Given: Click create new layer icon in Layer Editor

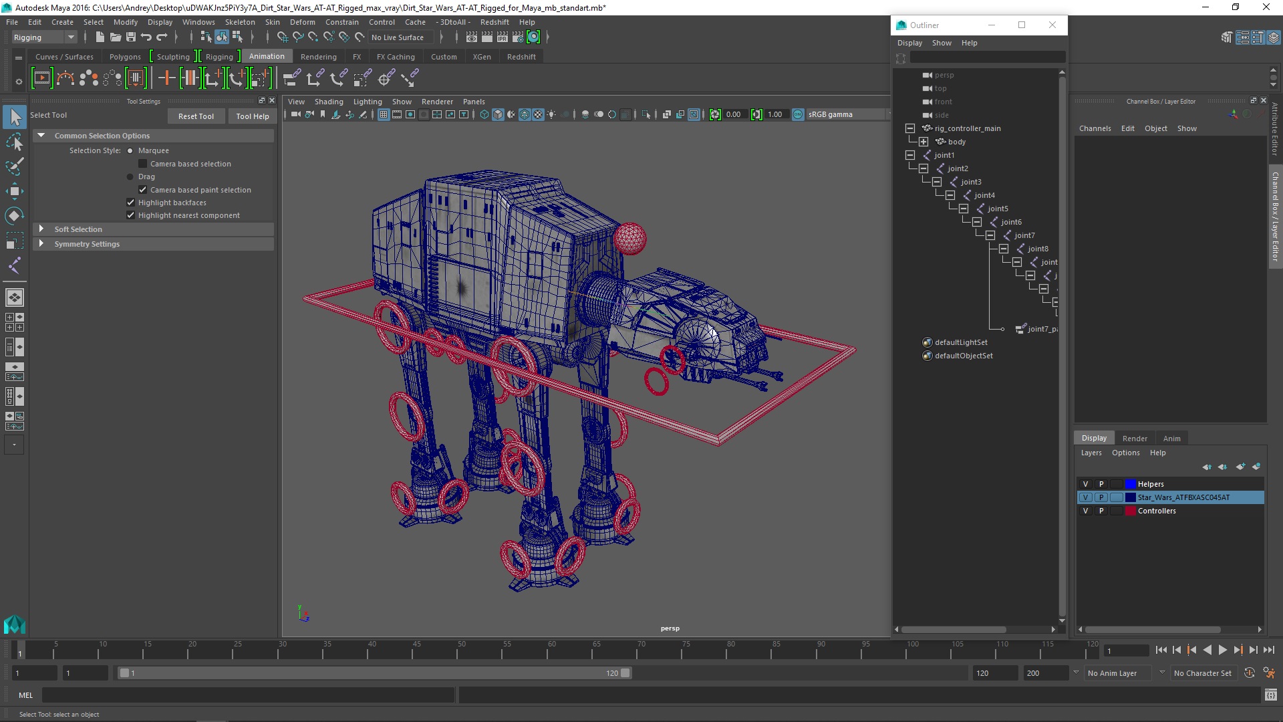Looking at the screenshot, I should point(1240,467).
